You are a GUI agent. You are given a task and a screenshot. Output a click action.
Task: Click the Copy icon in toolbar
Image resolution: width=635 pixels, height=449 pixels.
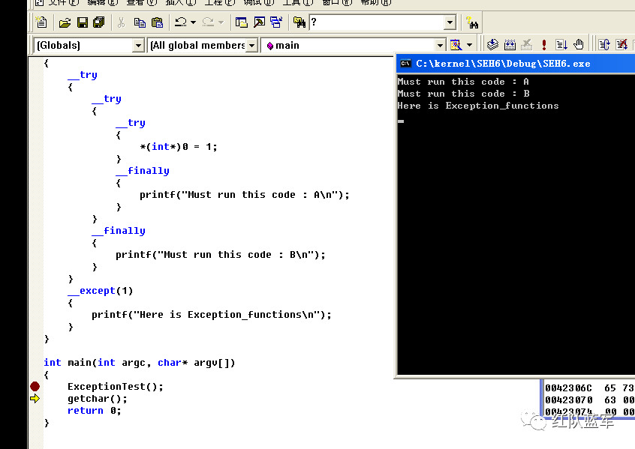tap(140, 22)
